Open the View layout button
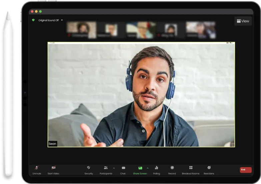This screenshot has height=184, width=261. point(243,21)
